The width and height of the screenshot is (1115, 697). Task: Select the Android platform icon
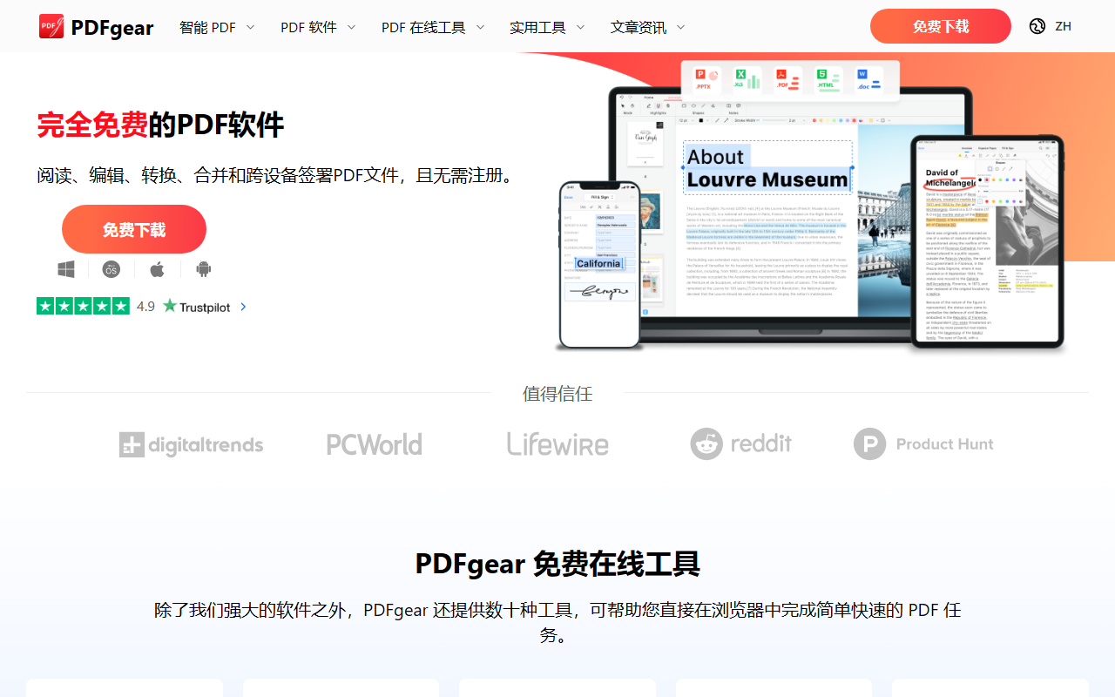click(204, 269)
